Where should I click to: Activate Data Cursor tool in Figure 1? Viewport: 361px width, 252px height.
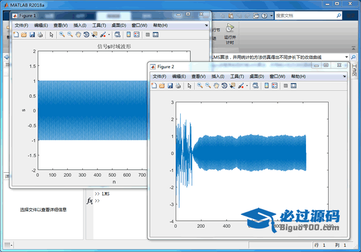(x=94, y=35)
